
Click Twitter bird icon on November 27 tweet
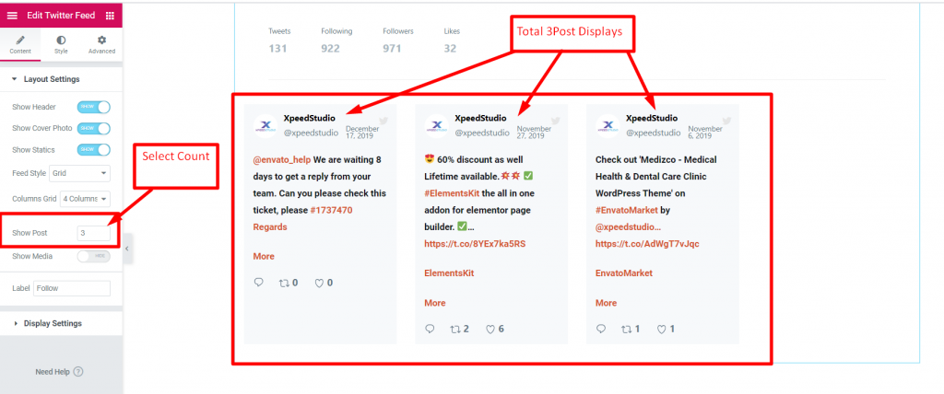[555, 121]
